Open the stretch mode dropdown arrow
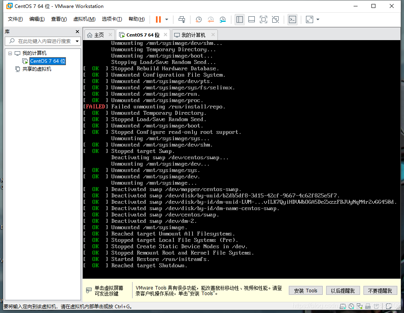 tap(318, 19)
